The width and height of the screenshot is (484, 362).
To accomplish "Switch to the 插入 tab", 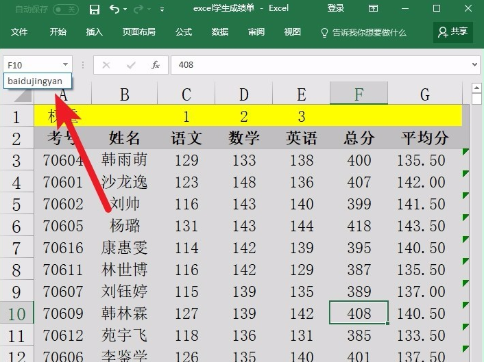I will [94, 31].
